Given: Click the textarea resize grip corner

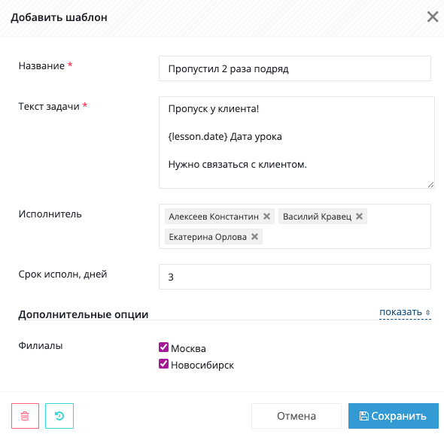Looking at the screenshot, I should (x=430, y=185).
